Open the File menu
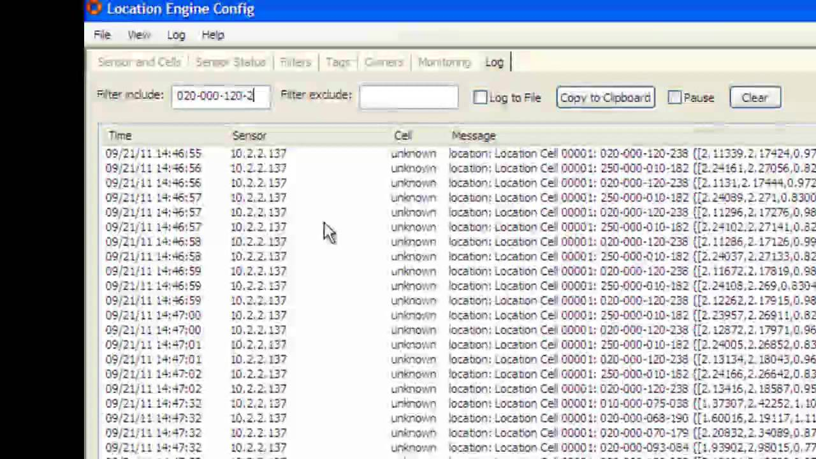The height and width of the screenshot is (459, 816). pyautogui.click(x=102, y=35)
